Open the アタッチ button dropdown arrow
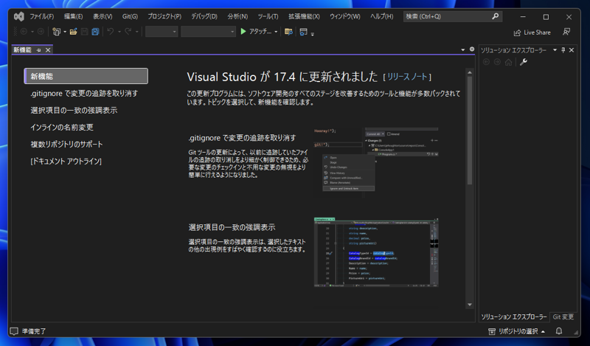The width and height of the screenshot is (590, 346). point(276,32)
